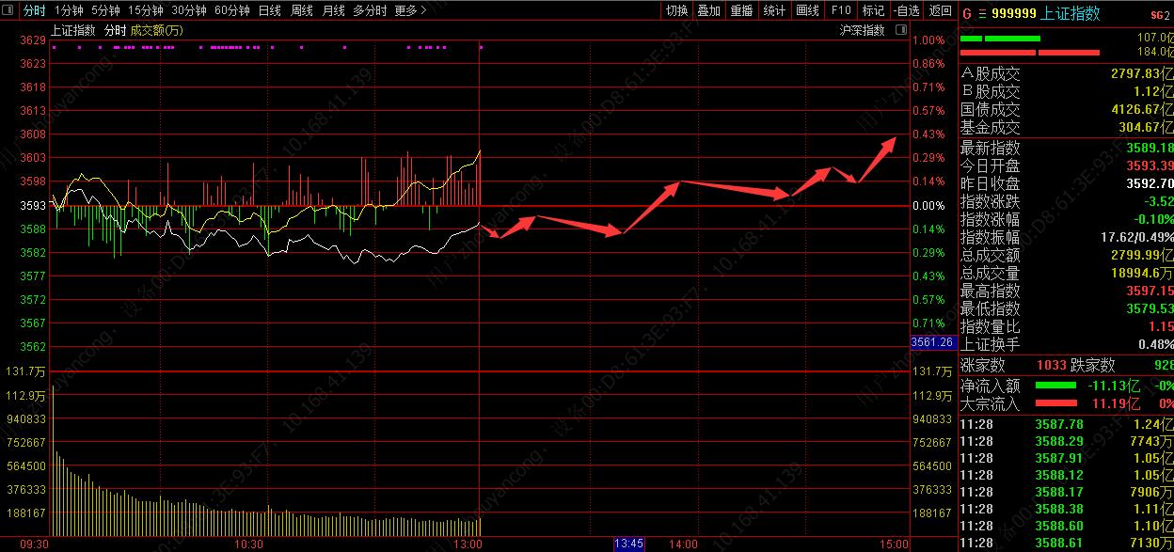
Task: Click the 999999 index code
Action: pos(1014,14)
